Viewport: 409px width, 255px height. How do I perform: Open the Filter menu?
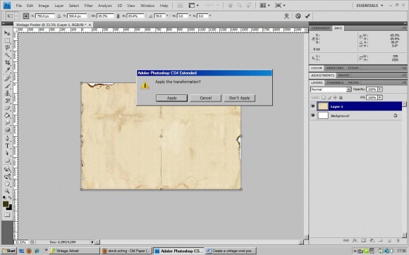coord(88,6)
